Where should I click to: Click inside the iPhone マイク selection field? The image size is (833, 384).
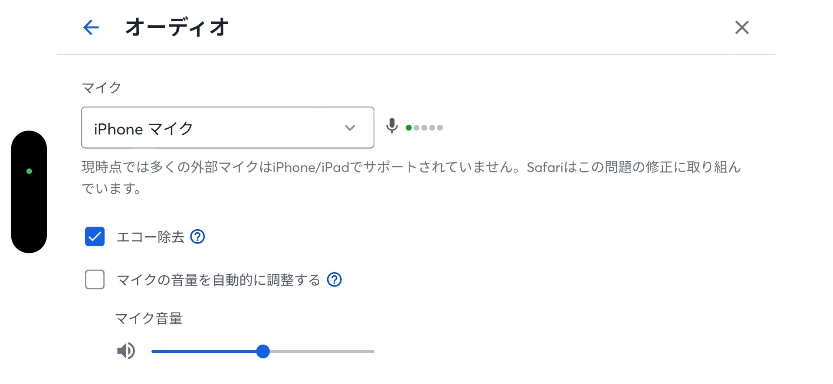point(195,127)
